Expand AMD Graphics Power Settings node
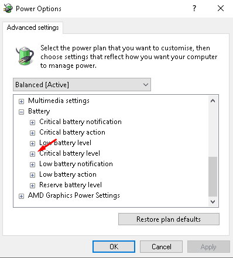 coord(21,196)
